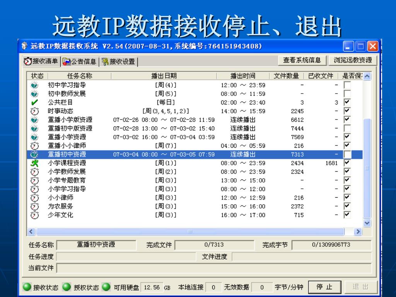Image resolution: width=396 pixels, height=297 pixels.
Task: Click the 完成字节 field showing 0/1309906773
Action: [331, 245]
